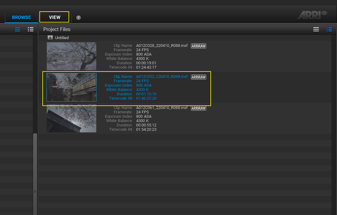Select the Untitled project folder icon
The height and width of the screenshot is (215, 337).
click(50, 38)
